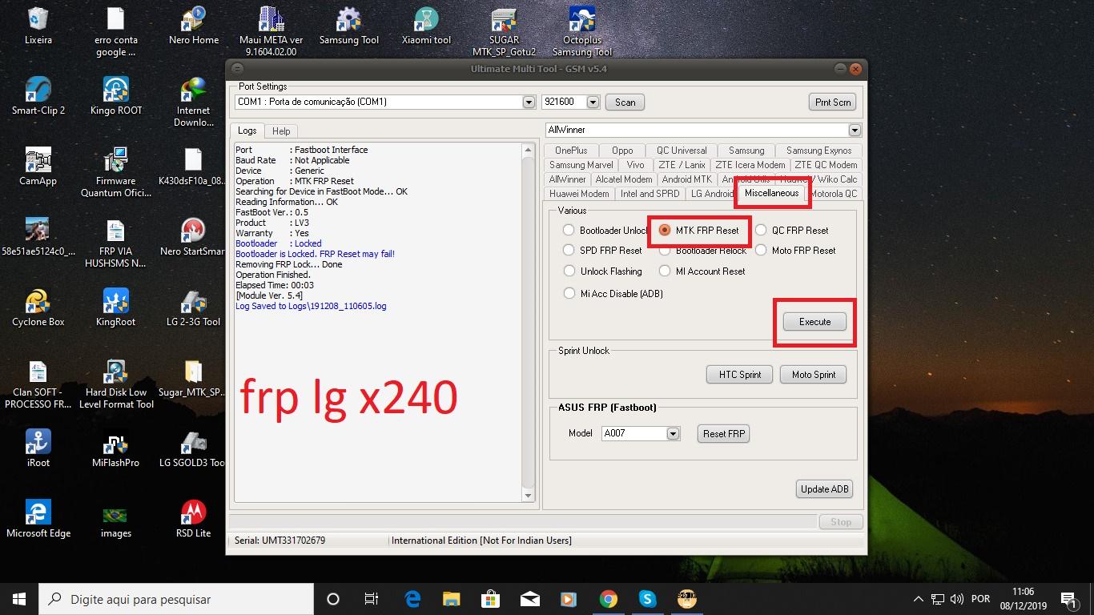Open the CamApp desktop icon
Image resolution: width=1094 pixels, height=615 pixels.
click(38, 167)
